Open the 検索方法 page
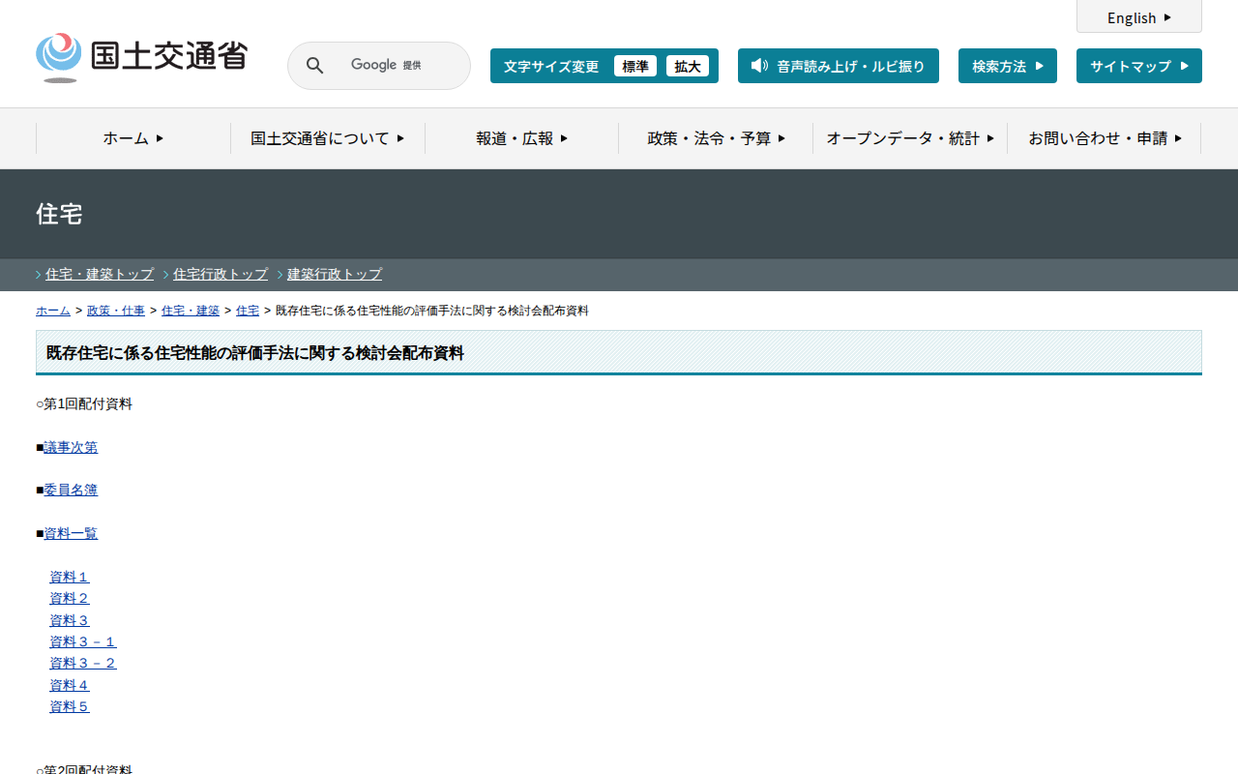Image resolution: width=1238 pixels, height=774 pixels. coord(1008,66)
